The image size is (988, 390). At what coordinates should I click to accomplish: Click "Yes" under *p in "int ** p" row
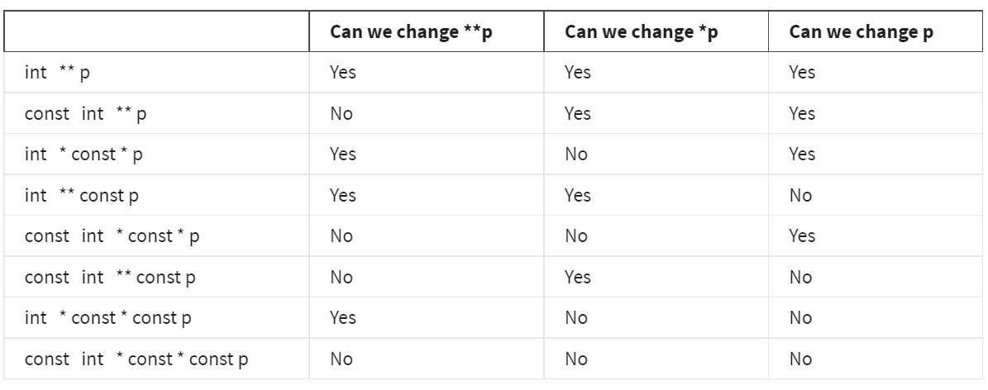click(x=577, y=73)
